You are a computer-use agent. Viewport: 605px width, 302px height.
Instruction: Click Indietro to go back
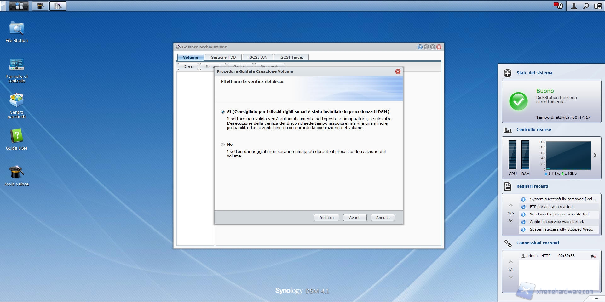[326, 218]
